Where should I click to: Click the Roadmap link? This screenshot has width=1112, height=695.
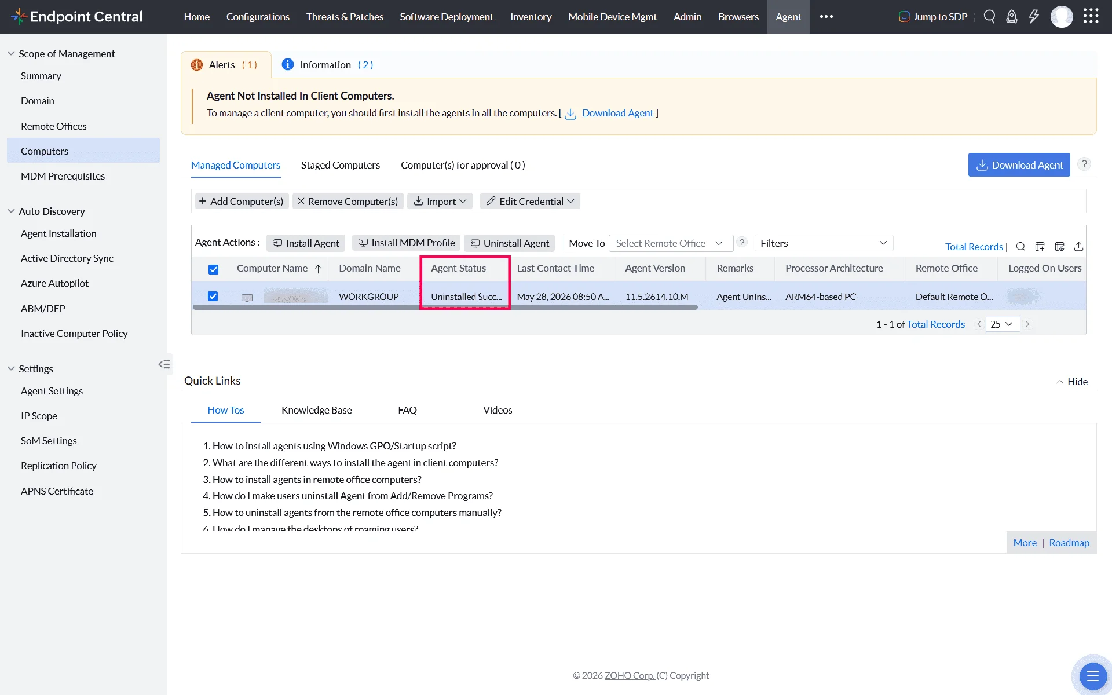(1069, 543)
